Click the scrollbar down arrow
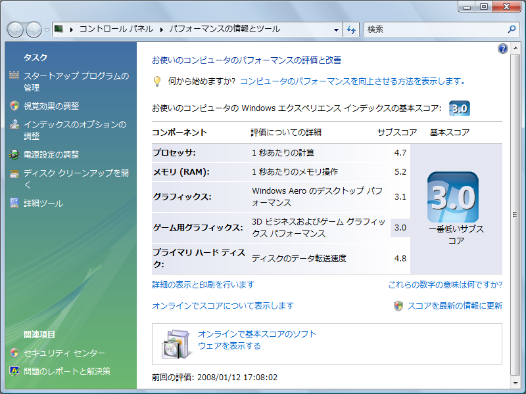The width and height of the screenshot is (526, 394). pyautogui.click(x=515, y=383)
